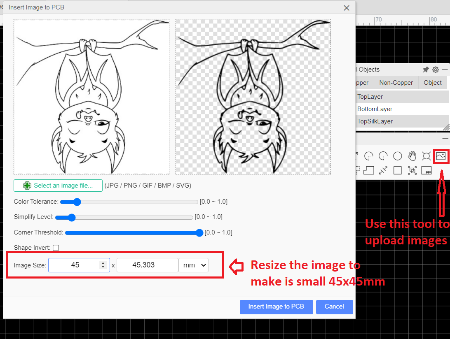The image size is (450, 339).
Task: Select the Copper Area stepped-shape tool
Action: 368,170
